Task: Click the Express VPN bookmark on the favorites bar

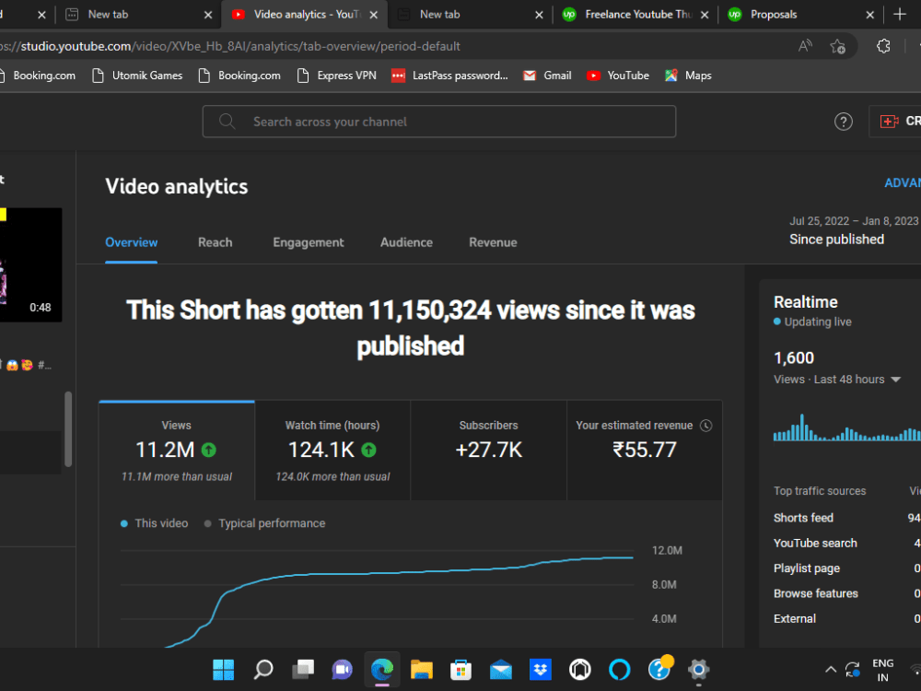Action: (336, 76)
